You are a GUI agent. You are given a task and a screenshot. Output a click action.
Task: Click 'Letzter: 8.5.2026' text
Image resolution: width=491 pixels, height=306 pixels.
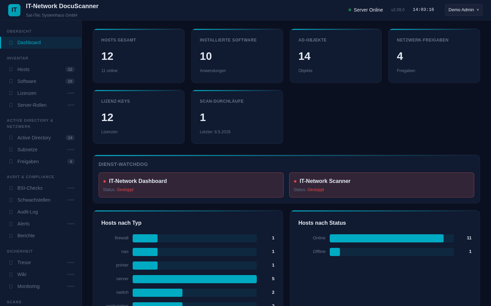(215, 132)
